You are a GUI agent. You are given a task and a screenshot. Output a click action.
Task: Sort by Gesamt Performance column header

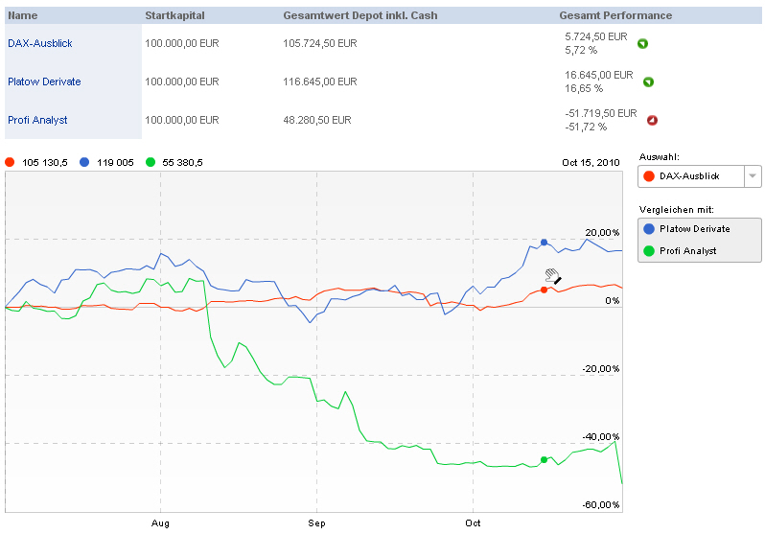coord(615,15)
